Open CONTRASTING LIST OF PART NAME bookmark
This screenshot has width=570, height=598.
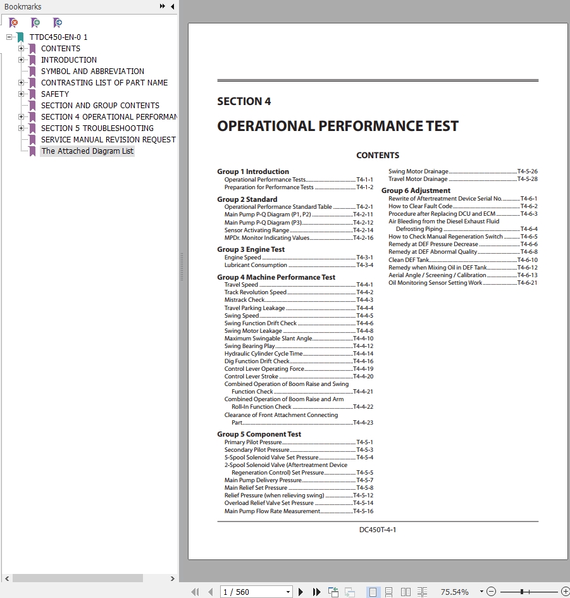104,82
